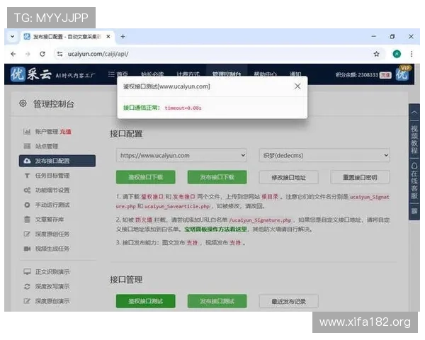Click the browser forward arrow
The width and height of the screenshot is (425, 340).
pos(28,54)
